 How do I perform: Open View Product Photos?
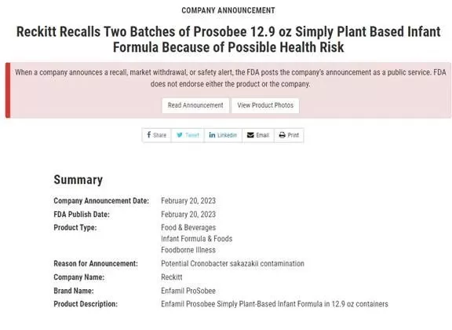tap(265, 105)
